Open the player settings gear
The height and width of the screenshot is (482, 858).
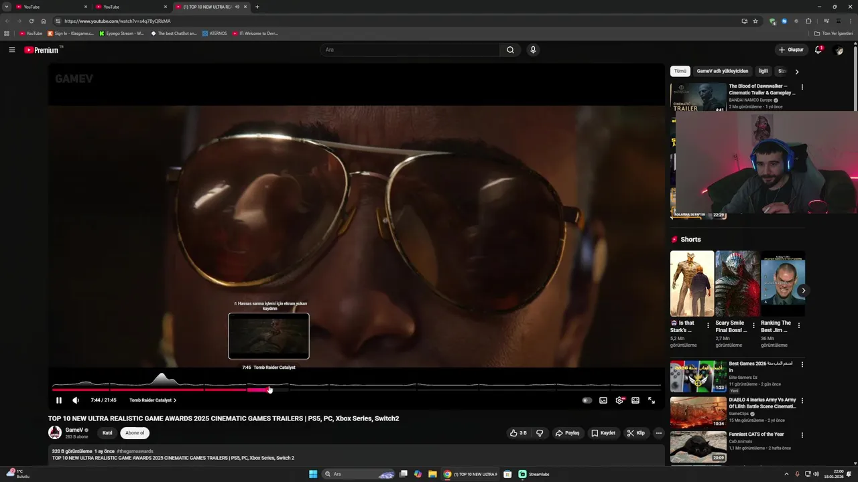(x=619, y=400)
